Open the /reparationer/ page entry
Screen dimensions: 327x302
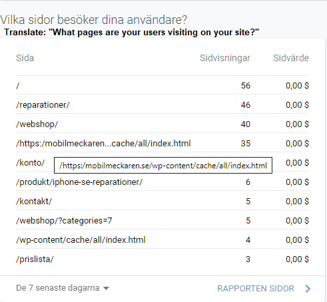pyautogui.click(x=163, y=104)
